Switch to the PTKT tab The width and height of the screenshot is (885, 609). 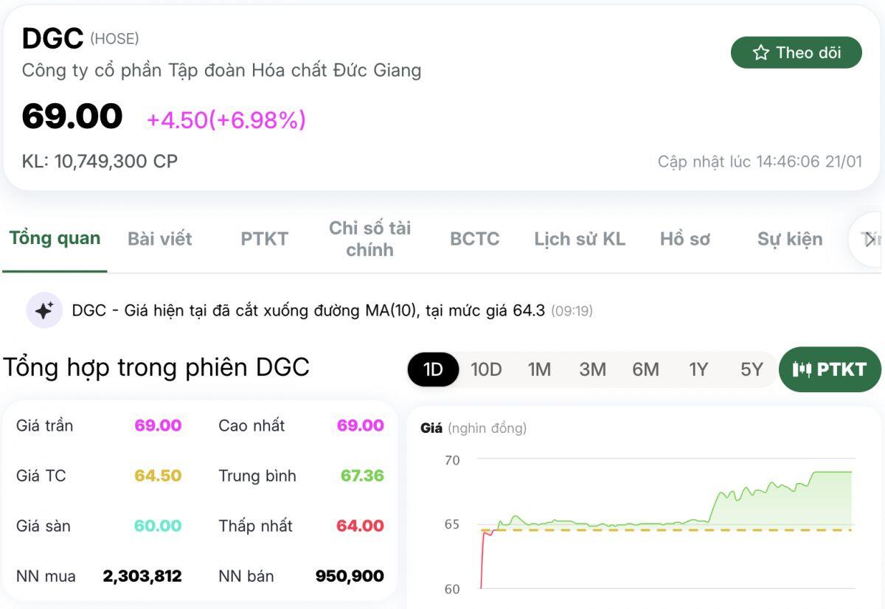263,238
